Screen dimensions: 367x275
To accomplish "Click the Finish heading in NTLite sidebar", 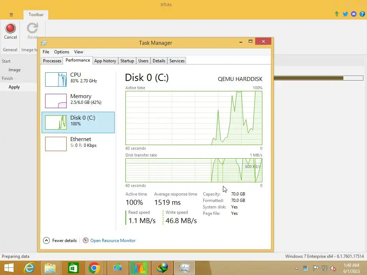I will pyautogui.click(x=7, y=78).
